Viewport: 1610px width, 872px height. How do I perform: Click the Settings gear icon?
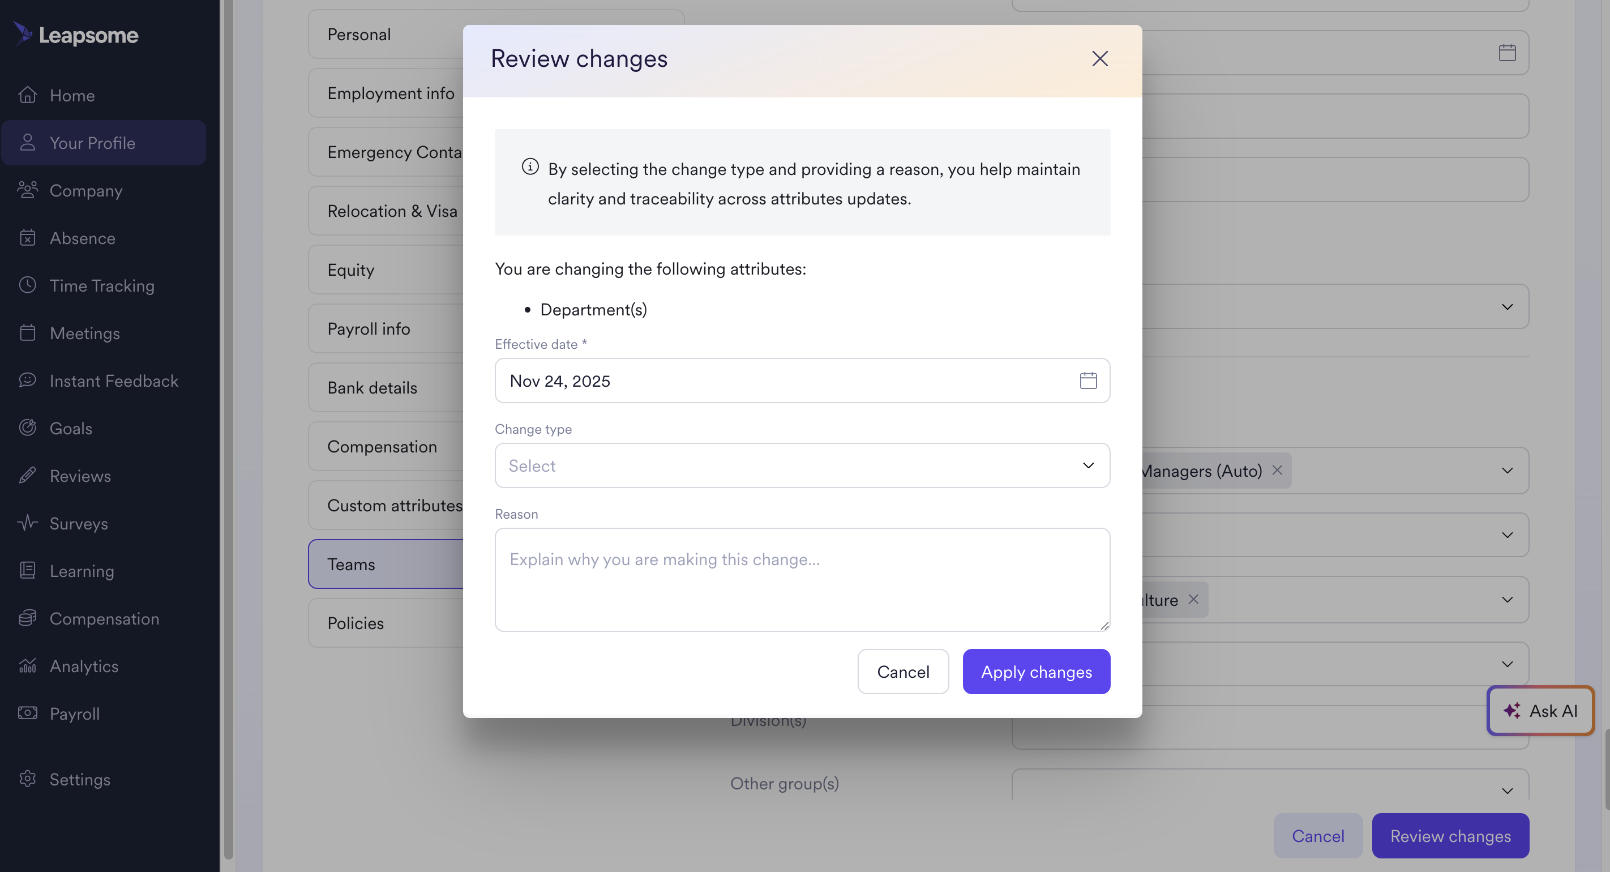[x=28, y=779]
